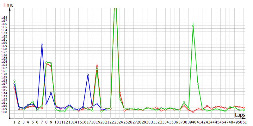Click the blue peak data point at lap 17
This screenshot has width=253, height=126.
(88, 75)
